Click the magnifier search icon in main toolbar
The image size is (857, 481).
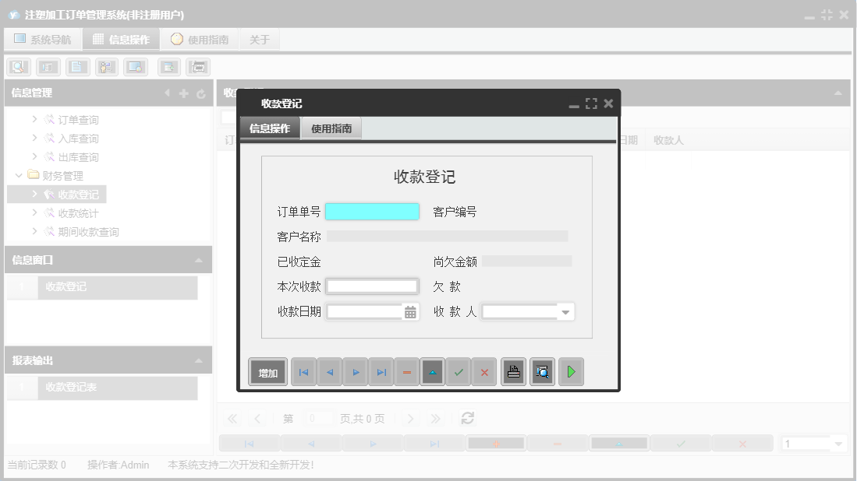point(16,67)
